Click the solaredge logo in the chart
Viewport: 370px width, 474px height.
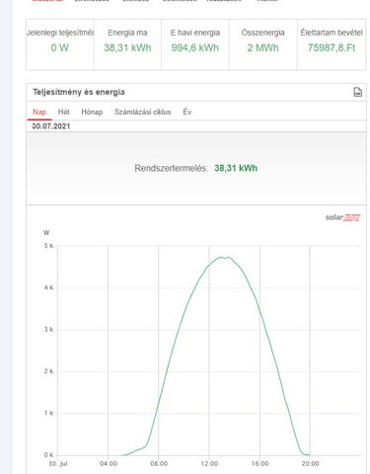[342, 217]
